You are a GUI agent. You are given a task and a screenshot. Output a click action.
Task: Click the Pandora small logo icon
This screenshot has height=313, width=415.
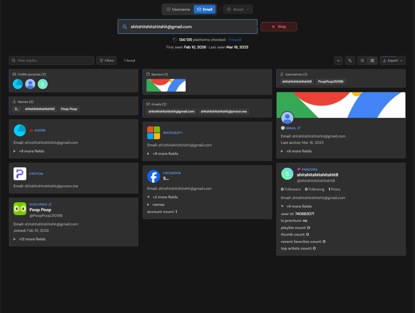click(299, 169)
